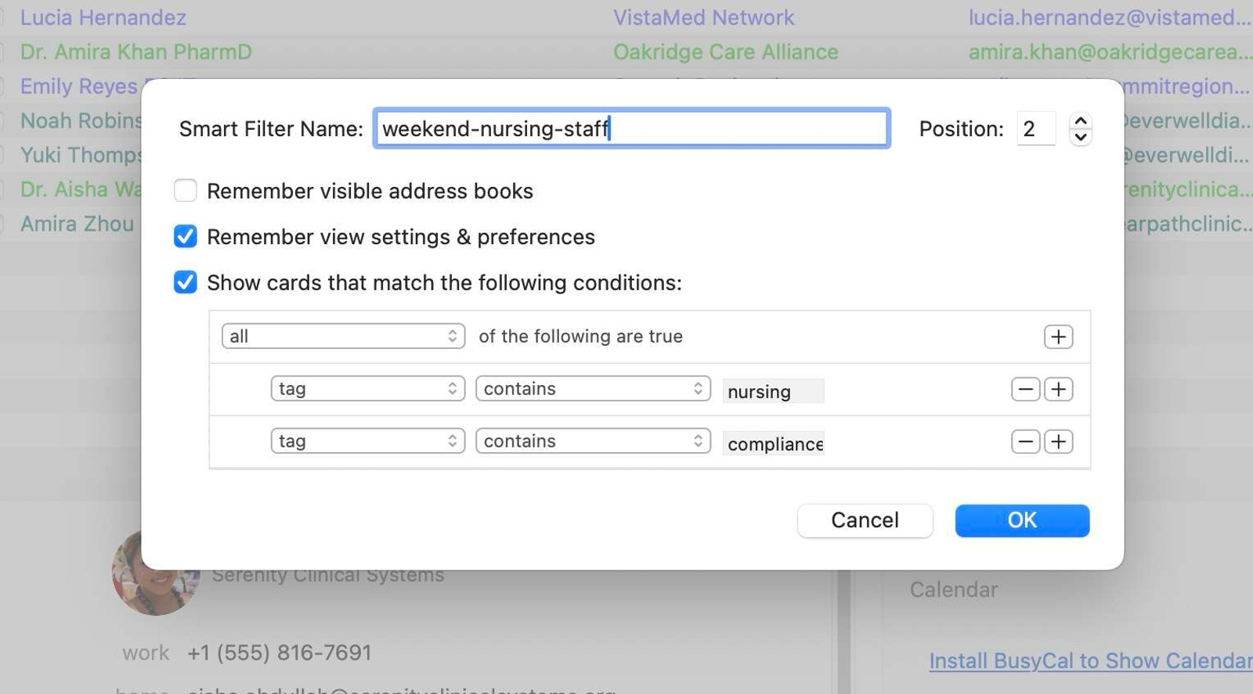Add a condition with top-row plus button
Image resolution: width=1253 pixels, height=694 pixels.
[x=1058, y=336]
